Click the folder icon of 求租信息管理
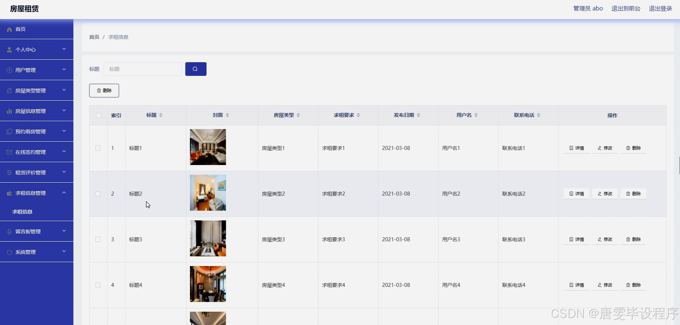 click(9, 193)
